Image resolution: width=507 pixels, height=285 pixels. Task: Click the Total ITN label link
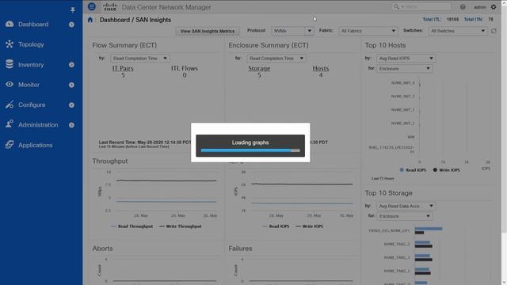[473, 19]
